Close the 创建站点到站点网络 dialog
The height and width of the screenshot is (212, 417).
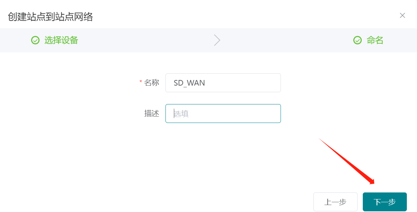pos(402,15)
